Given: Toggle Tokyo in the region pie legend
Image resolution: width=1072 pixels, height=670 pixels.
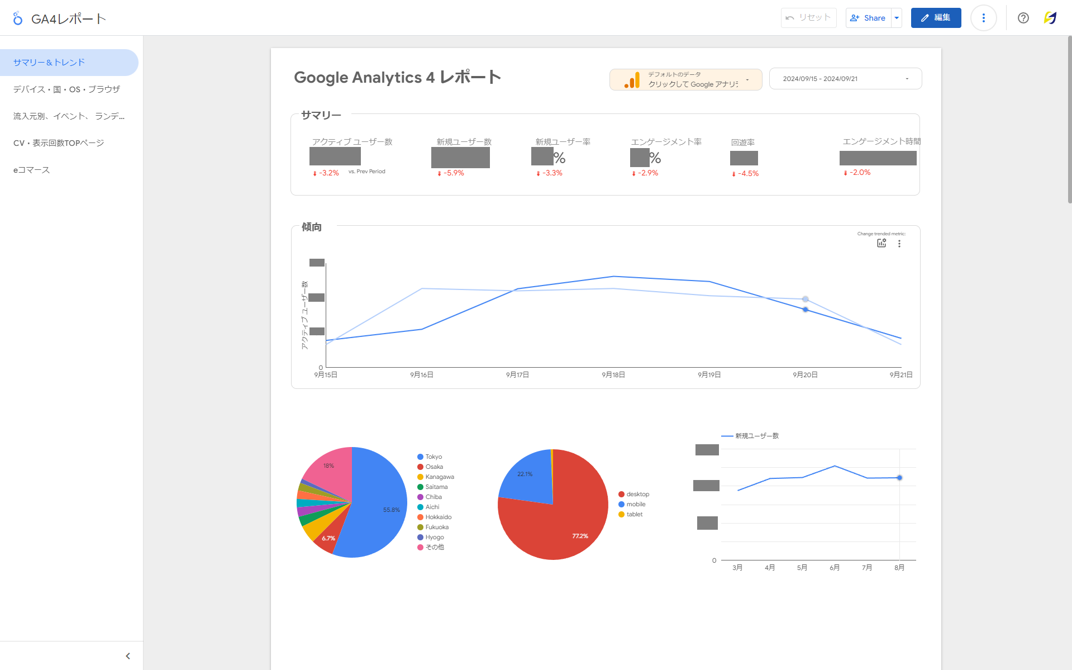Looking at the screenshot, I should [x=433, y=457].
